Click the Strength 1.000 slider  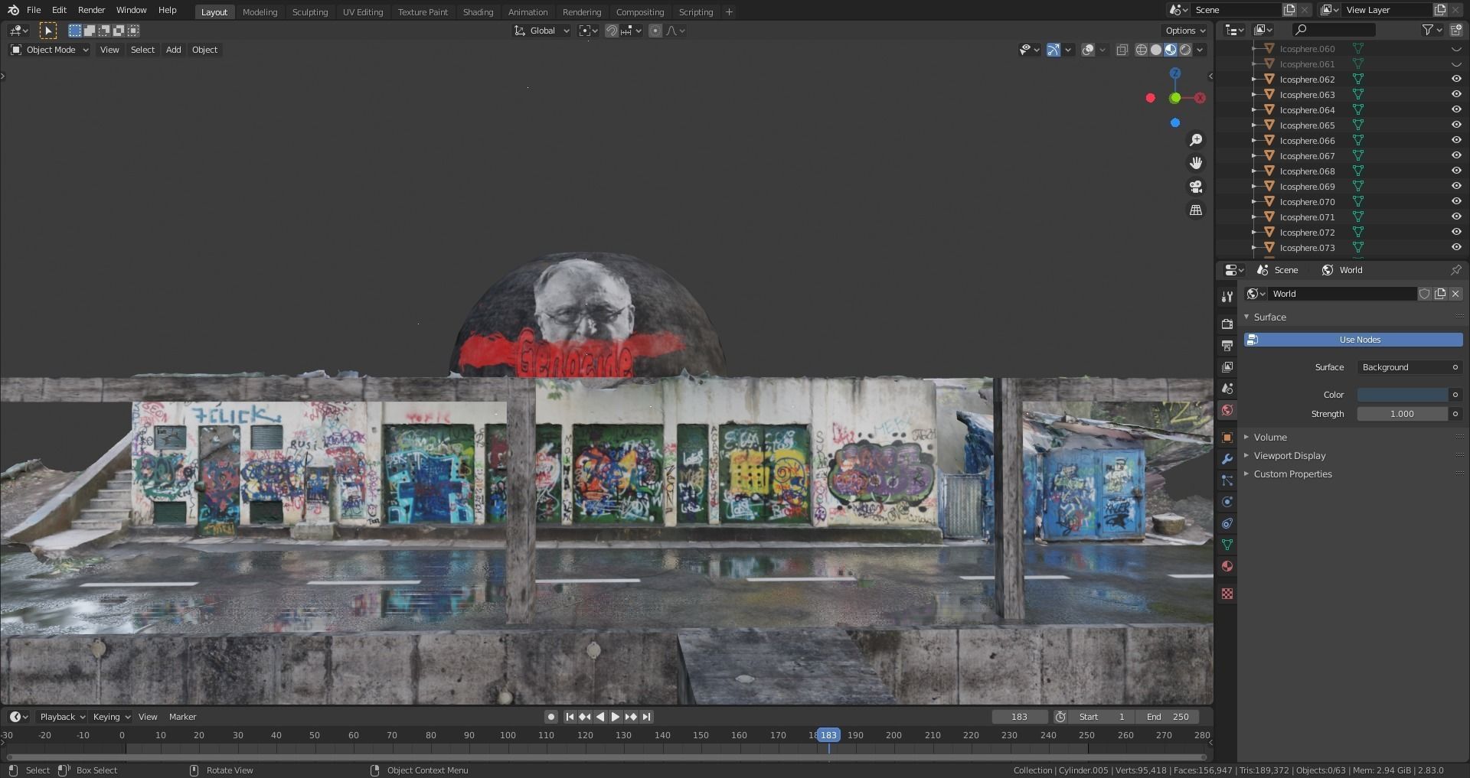click(x=1403, y=414)
